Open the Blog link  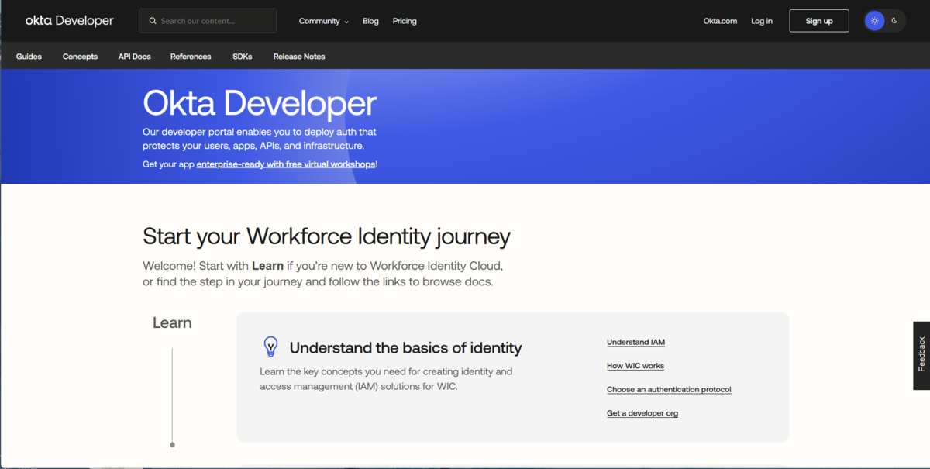[370, 21]
